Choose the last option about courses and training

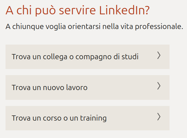tap(87, 118)
